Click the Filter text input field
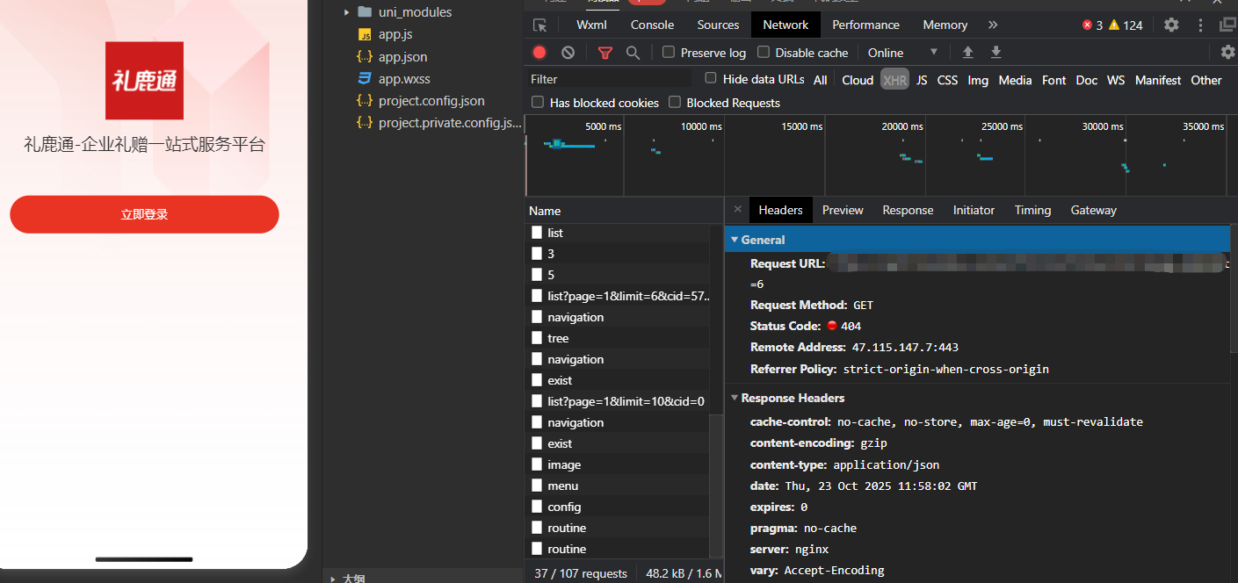Screen dimensions: 1238x583 coord(611,79)
